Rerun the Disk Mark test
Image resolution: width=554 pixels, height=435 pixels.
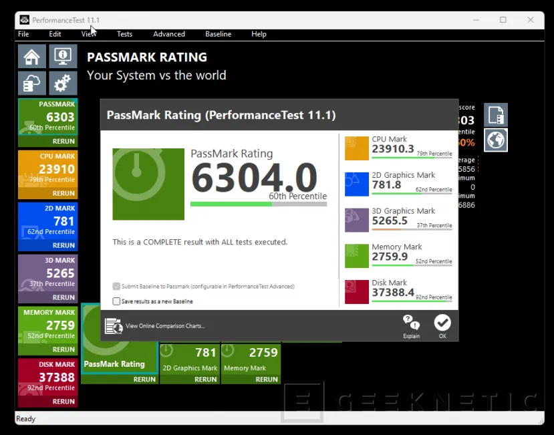(63, 402)
